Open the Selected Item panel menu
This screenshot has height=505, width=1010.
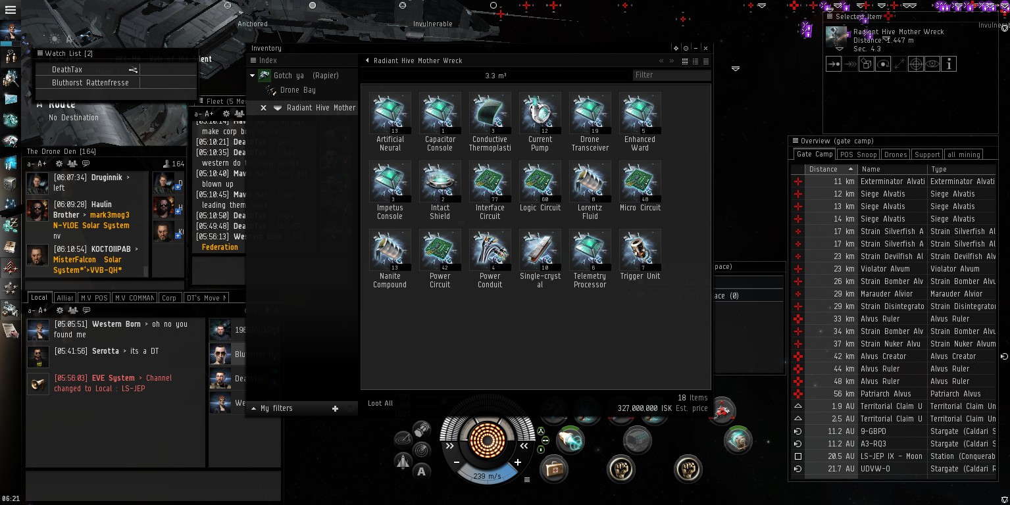830,16
